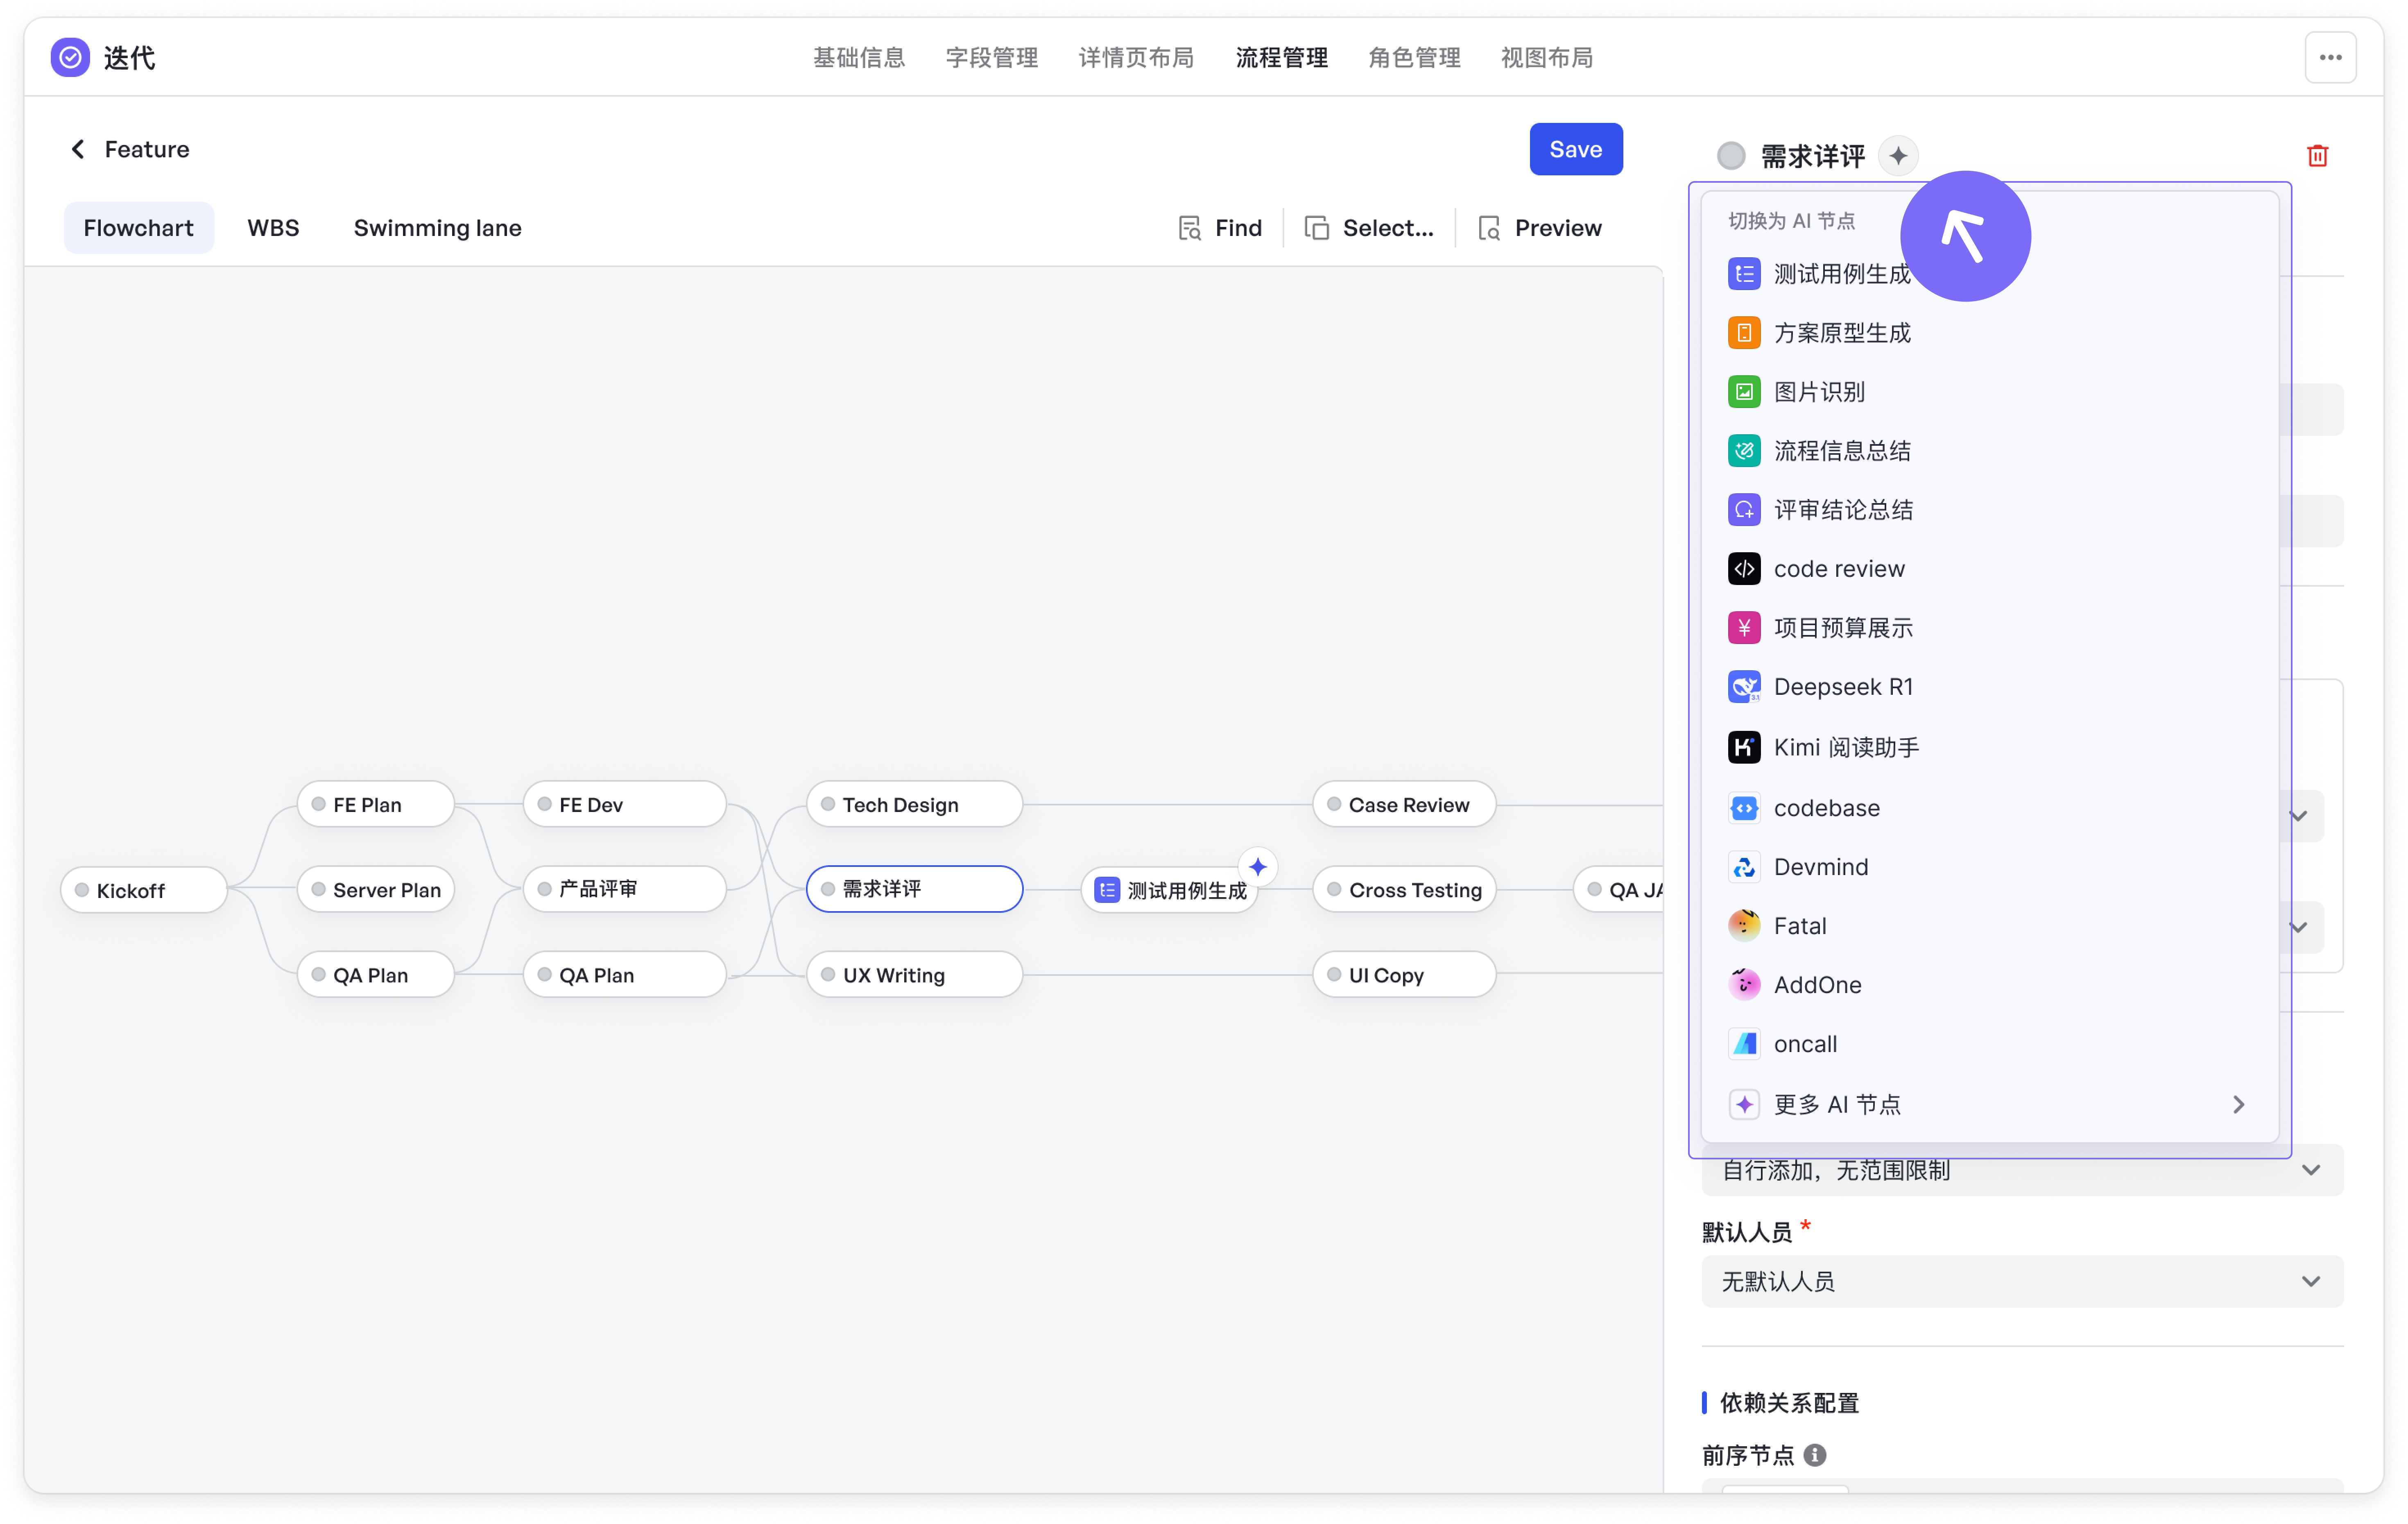Screen dimensions: 2408x1524
Task: Choose Deepseek R1 from AI node list
Action: [1989, 687]
